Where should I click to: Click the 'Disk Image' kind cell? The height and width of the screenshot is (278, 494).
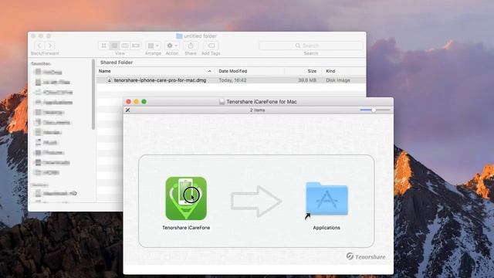[x=338, y=80]
